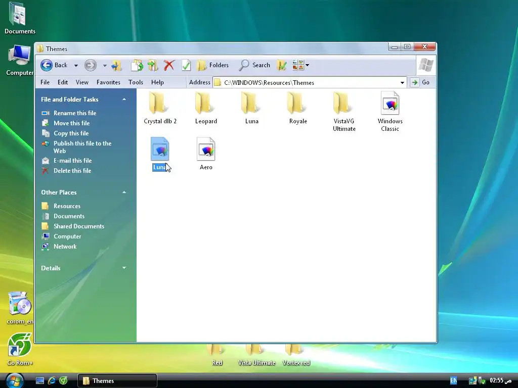
Task: Go back using the Back arrow button
Action: point(47,65)
